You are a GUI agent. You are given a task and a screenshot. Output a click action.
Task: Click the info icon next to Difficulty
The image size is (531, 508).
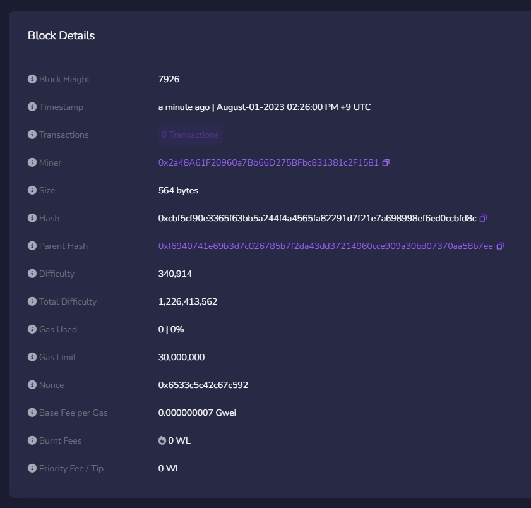click(32, 274)
